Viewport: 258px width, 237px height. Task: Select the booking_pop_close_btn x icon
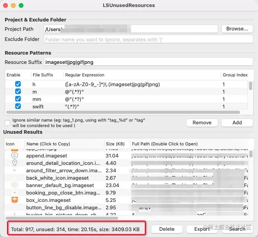[14, 193]
